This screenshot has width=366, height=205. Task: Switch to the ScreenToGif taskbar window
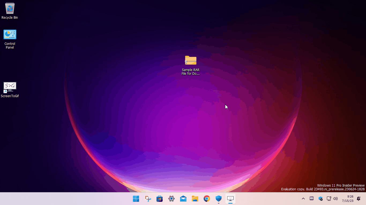pos(230,199)
